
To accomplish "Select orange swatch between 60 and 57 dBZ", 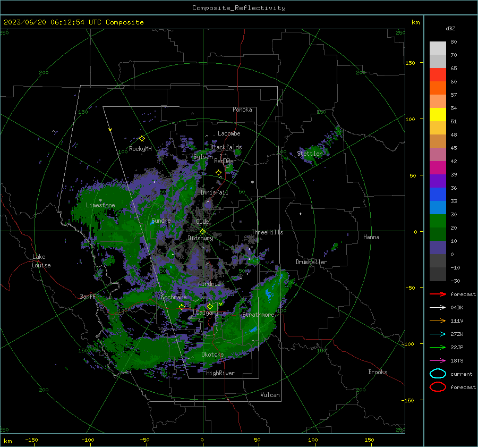I will [x=438, y=88].
